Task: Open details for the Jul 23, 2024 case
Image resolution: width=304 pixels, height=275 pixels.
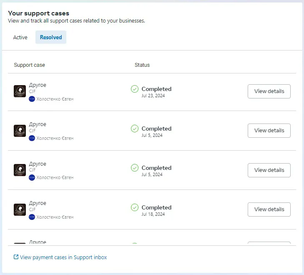Action: [x=269, y=91]
